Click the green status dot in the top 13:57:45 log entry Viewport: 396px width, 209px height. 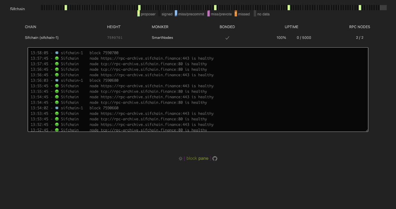coord(57,59)
